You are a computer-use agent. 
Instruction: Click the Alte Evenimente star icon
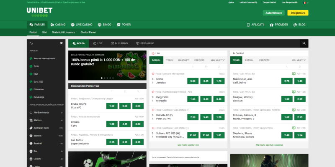(x=31, y=112)
